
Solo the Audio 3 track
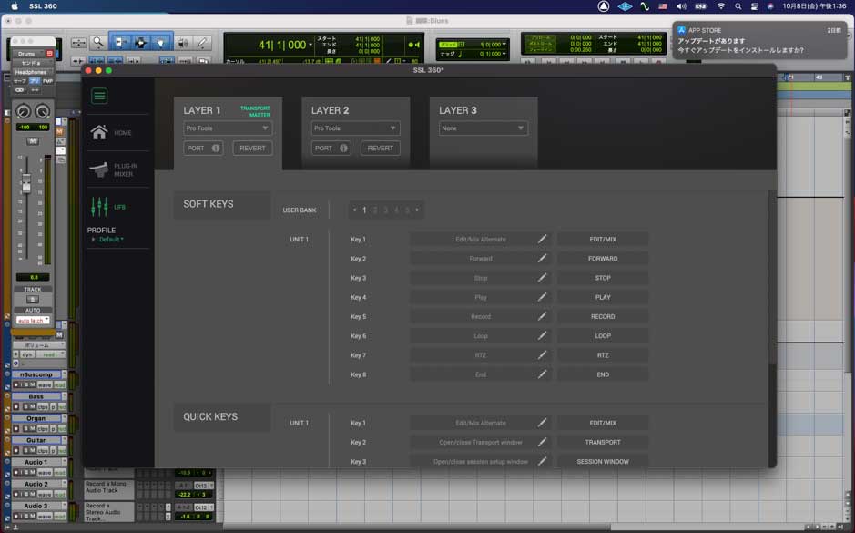pyautogui.click(x=26, y=516)
